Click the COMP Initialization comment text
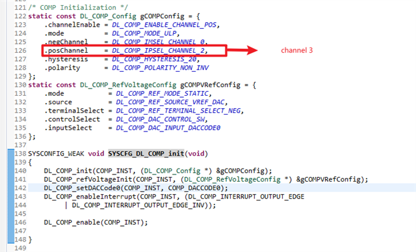416x252 pixels. [x=78, y=7]
